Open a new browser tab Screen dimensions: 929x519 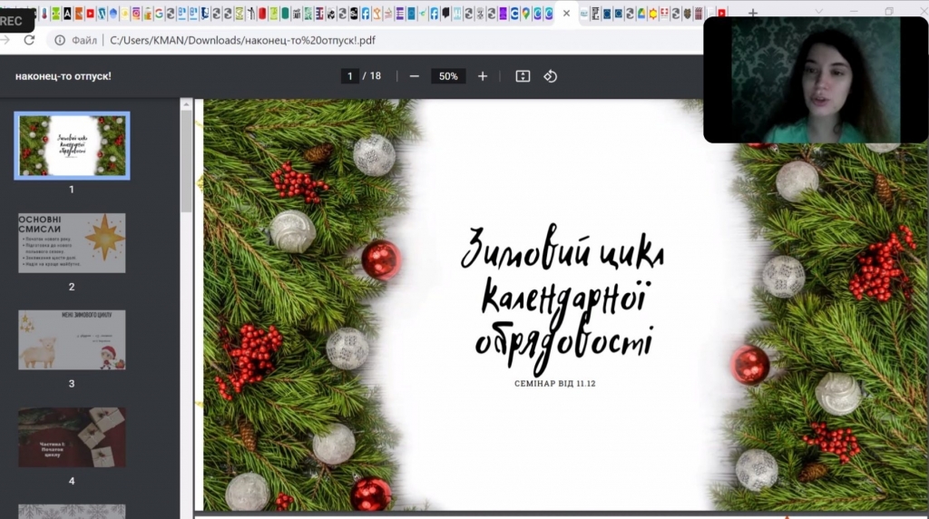[752, 13]
